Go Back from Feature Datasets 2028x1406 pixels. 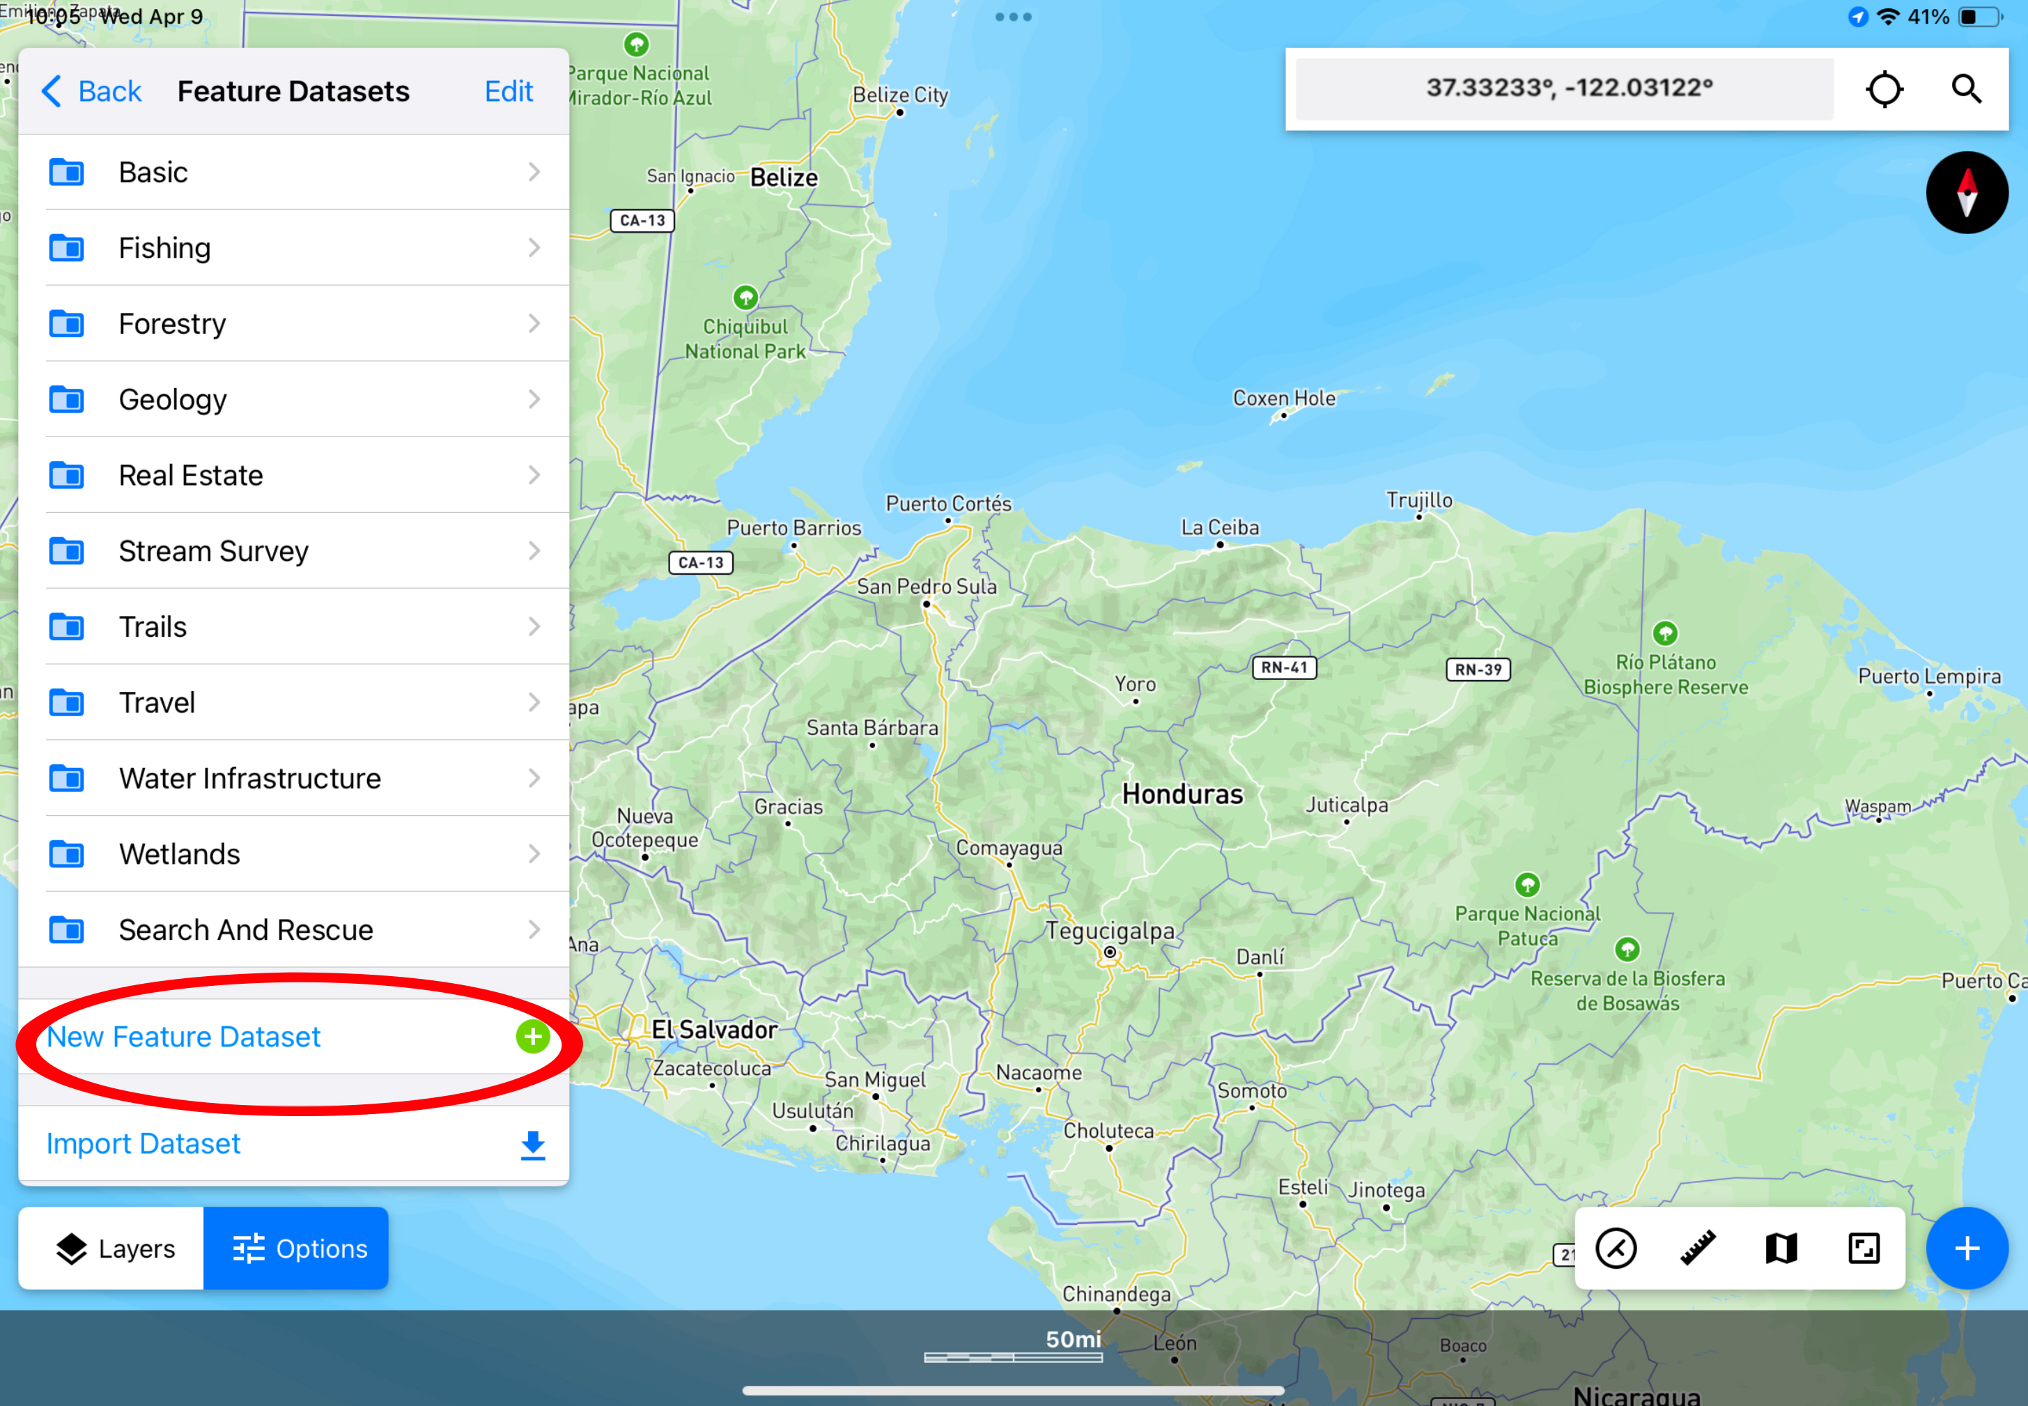coord(92,91)
